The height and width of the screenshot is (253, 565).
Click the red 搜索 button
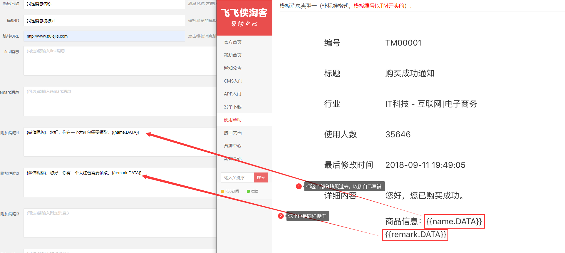[x=261, y=177]
